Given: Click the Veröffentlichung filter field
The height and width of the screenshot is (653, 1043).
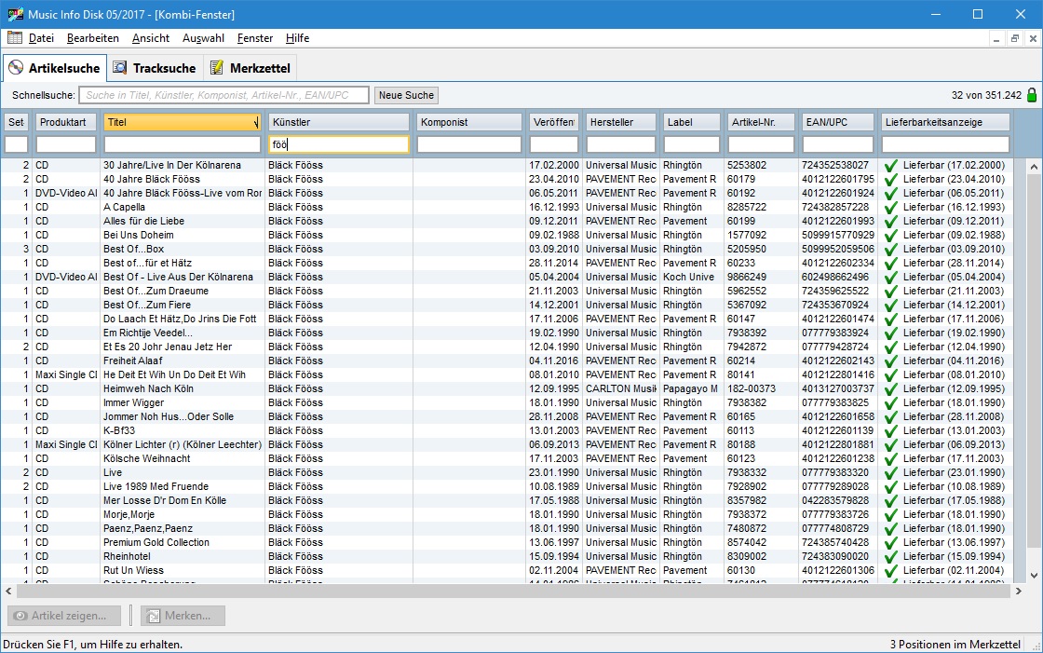Looking at the screenshot, I should (553, 144).
